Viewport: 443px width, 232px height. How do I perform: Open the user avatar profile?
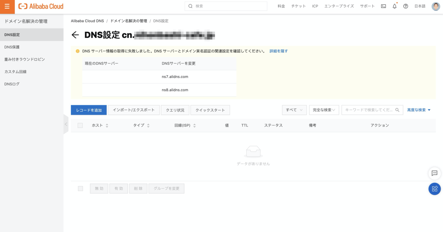436,6
